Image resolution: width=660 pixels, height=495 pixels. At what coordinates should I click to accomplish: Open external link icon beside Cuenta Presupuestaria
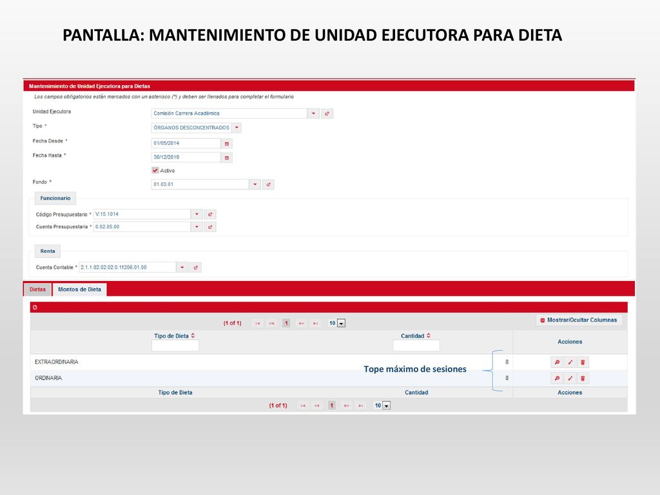[210, 227]
